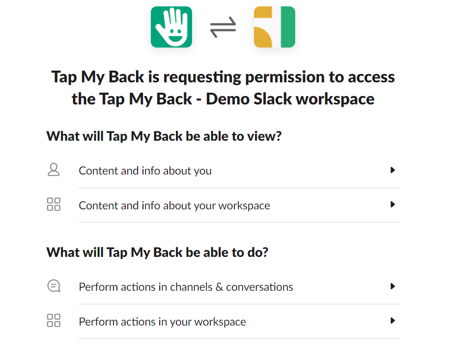Click the grid icon beside workspace content and info
The width and height of the screenshot is (449, 353).
[x=54, y=204]
